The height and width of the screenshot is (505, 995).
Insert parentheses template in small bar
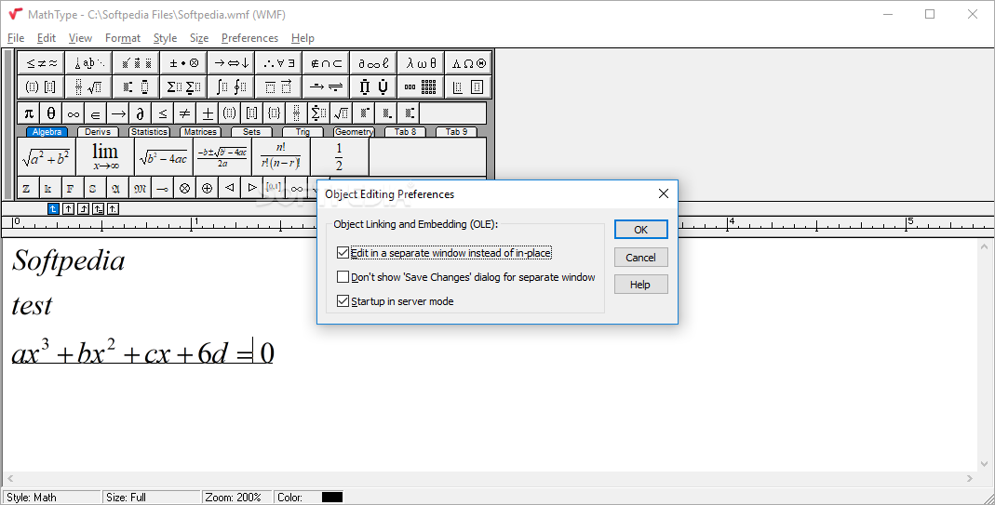point(229,113)
